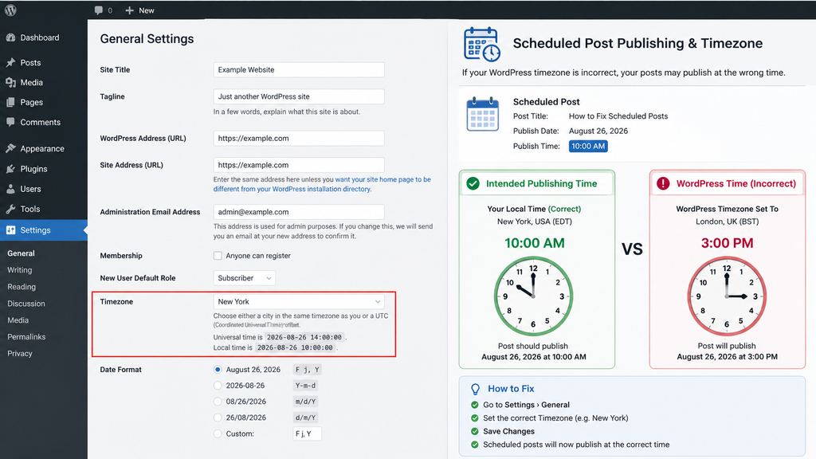The height and width of the screenshot is (459, 816).
Task: Follow the 'want your site home page' link
Action: (382, 179)
